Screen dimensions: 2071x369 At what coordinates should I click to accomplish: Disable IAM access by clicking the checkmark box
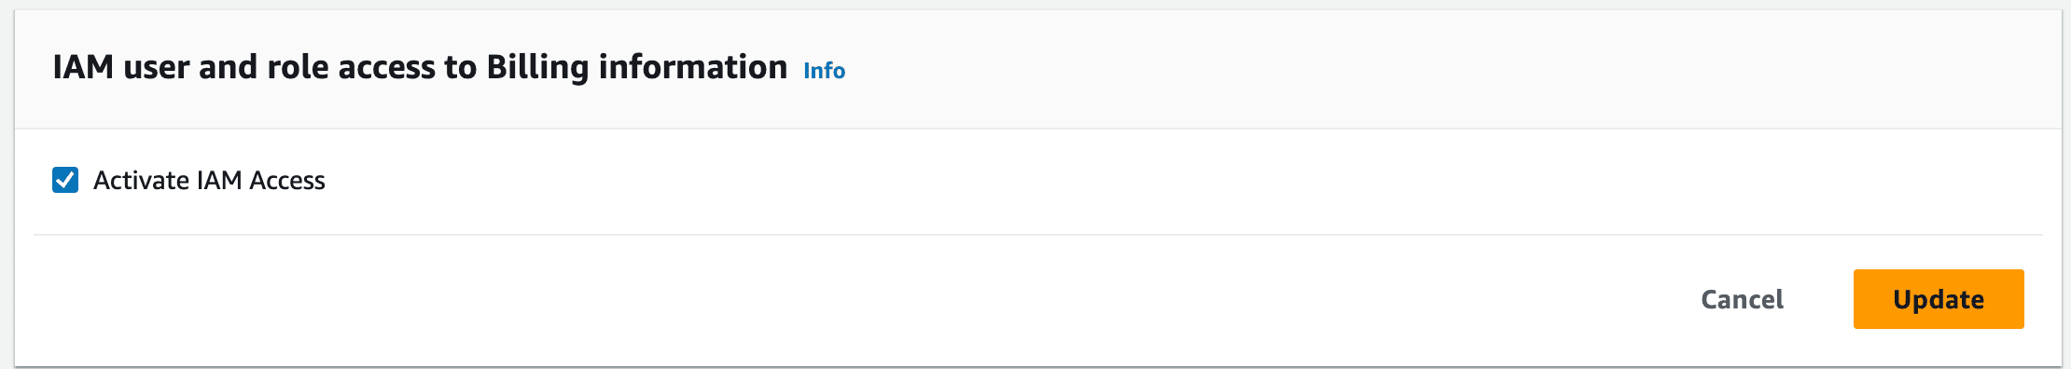click(65, 180)
